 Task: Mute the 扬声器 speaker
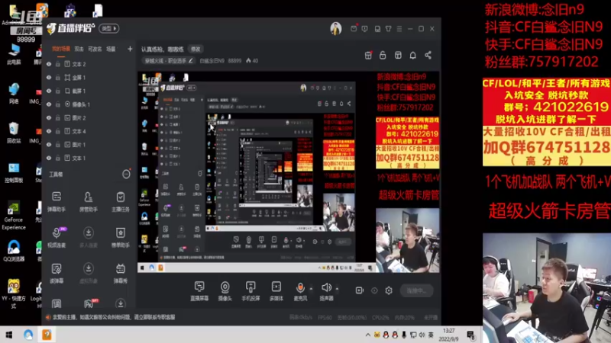(326, 288)
